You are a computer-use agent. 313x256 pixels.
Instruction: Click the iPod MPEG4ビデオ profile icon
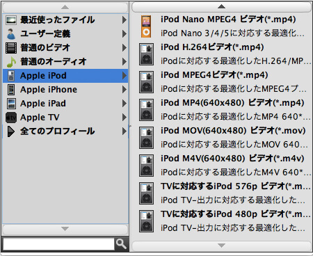click(146, 82)
